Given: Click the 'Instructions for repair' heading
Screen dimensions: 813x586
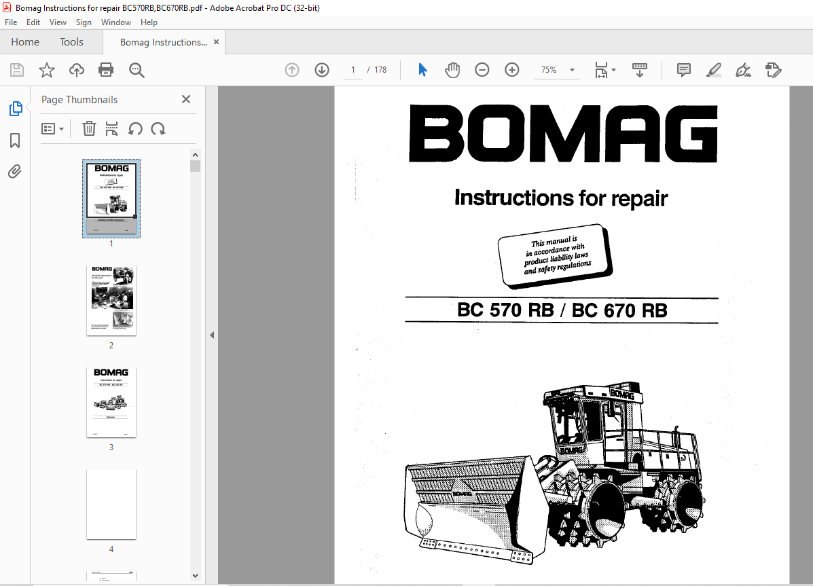Looking at the screenshot, I should [561, 198].
